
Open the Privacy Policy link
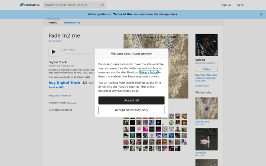click(x=148, y=72)
